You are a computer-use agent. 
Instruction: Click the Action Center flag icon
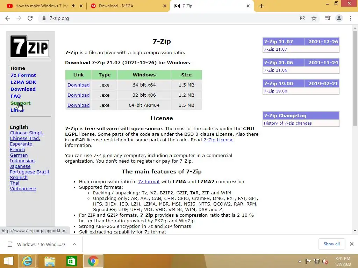pos(308,261)
